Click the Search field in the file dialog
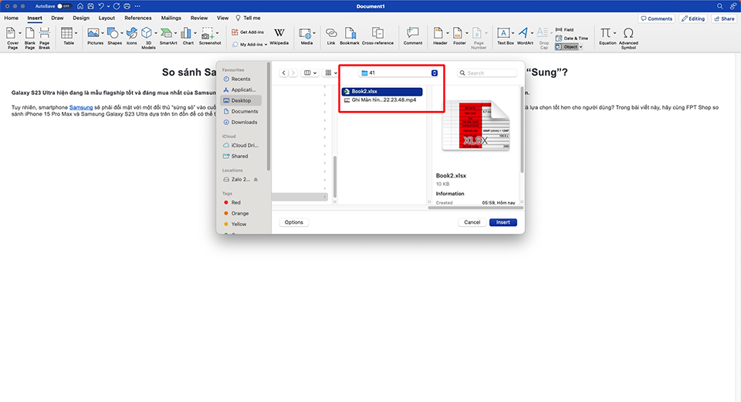 pos(487,73)
